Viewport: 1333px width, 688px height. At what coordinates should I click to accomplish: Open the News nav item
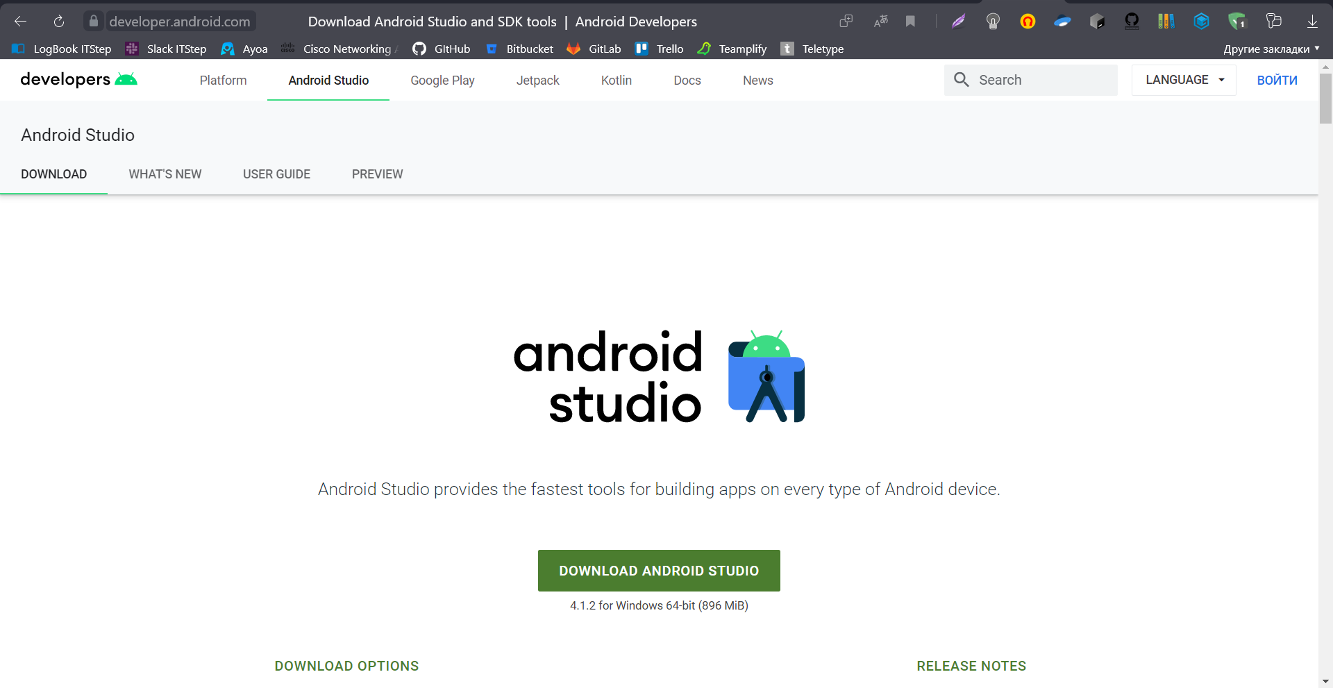(x=758, y=80)
